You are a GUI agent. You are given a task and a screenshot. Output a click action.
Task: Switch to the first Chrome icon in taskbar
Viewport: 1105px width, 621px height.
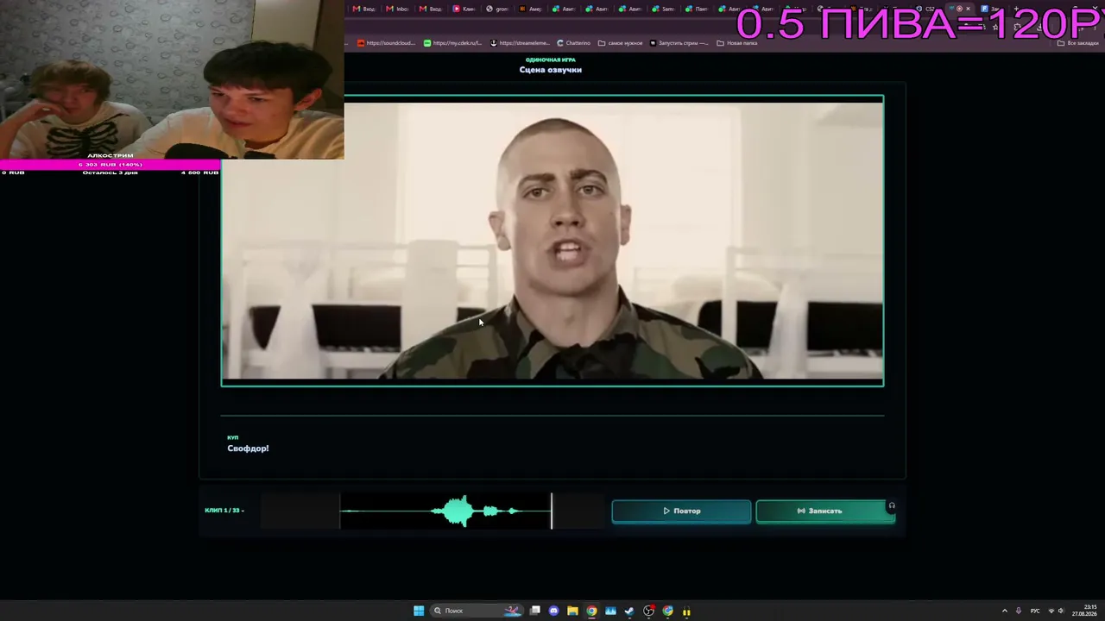click(x=591, y=611)
